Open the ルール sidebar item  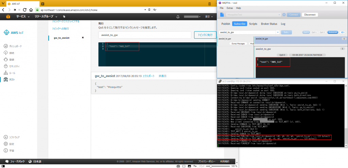click(10, 73)
